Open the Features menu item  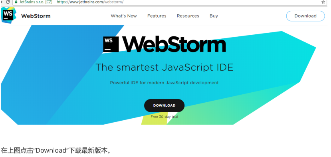[157, 16]
